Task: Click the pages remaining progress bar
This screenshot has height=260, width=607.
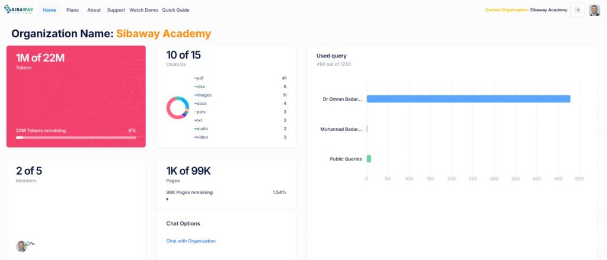Action: click(167, 199)
